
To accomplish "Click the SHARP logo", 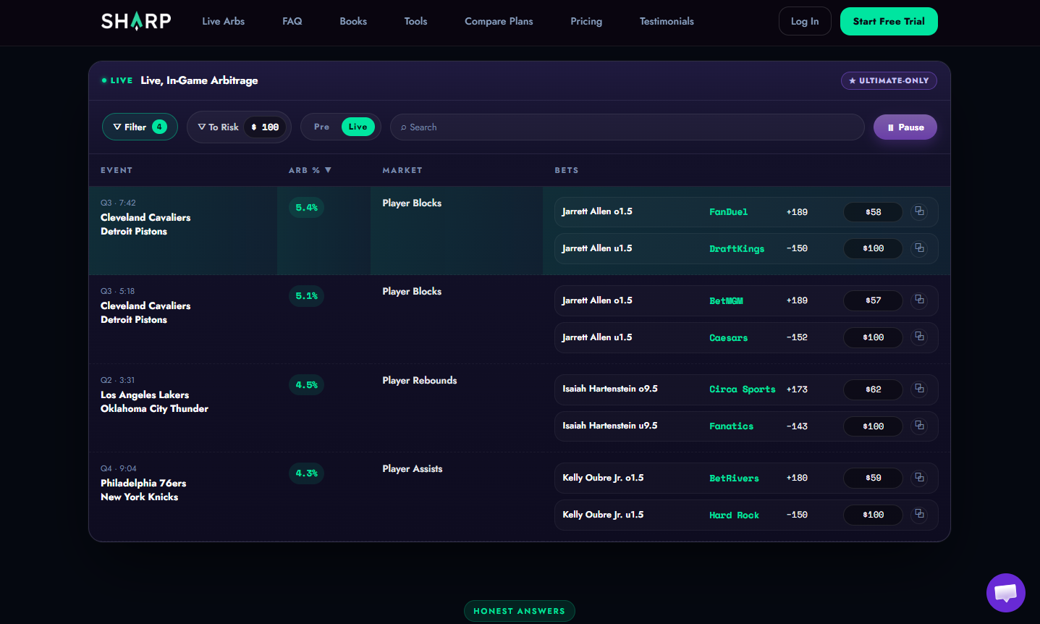I will coord(136,21).
